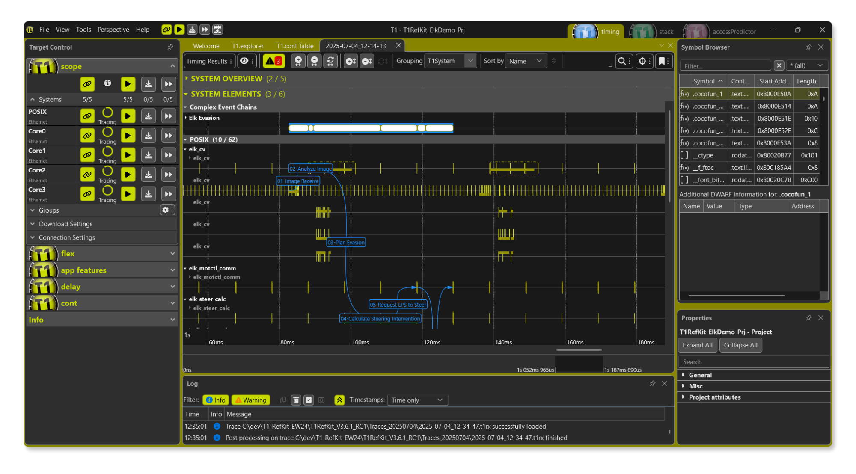The width and height of the screenshot is (856, 474).
Task: Click the Symbol Browser filter input field
Action: click(x=725, y=66)
